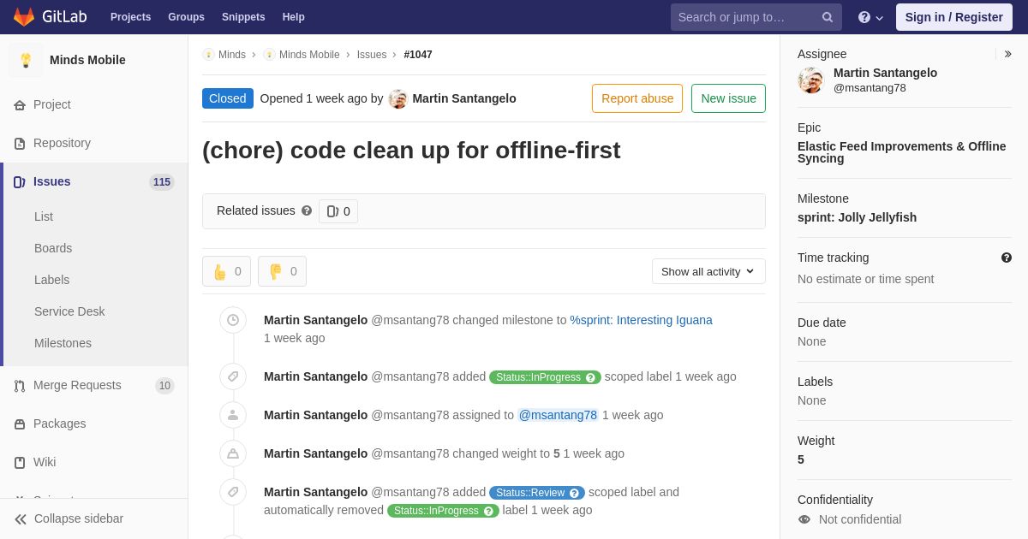Click Minds Mobile icon in breadcrumb
The width and height of the screenshot is (1028, 539).
coord(269,55)
